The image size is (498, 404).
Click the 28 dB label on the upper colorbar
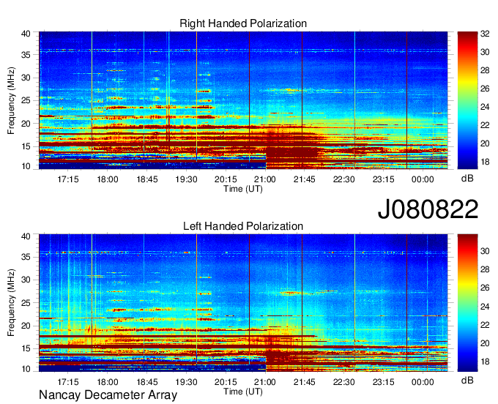(x=485, y=70)
